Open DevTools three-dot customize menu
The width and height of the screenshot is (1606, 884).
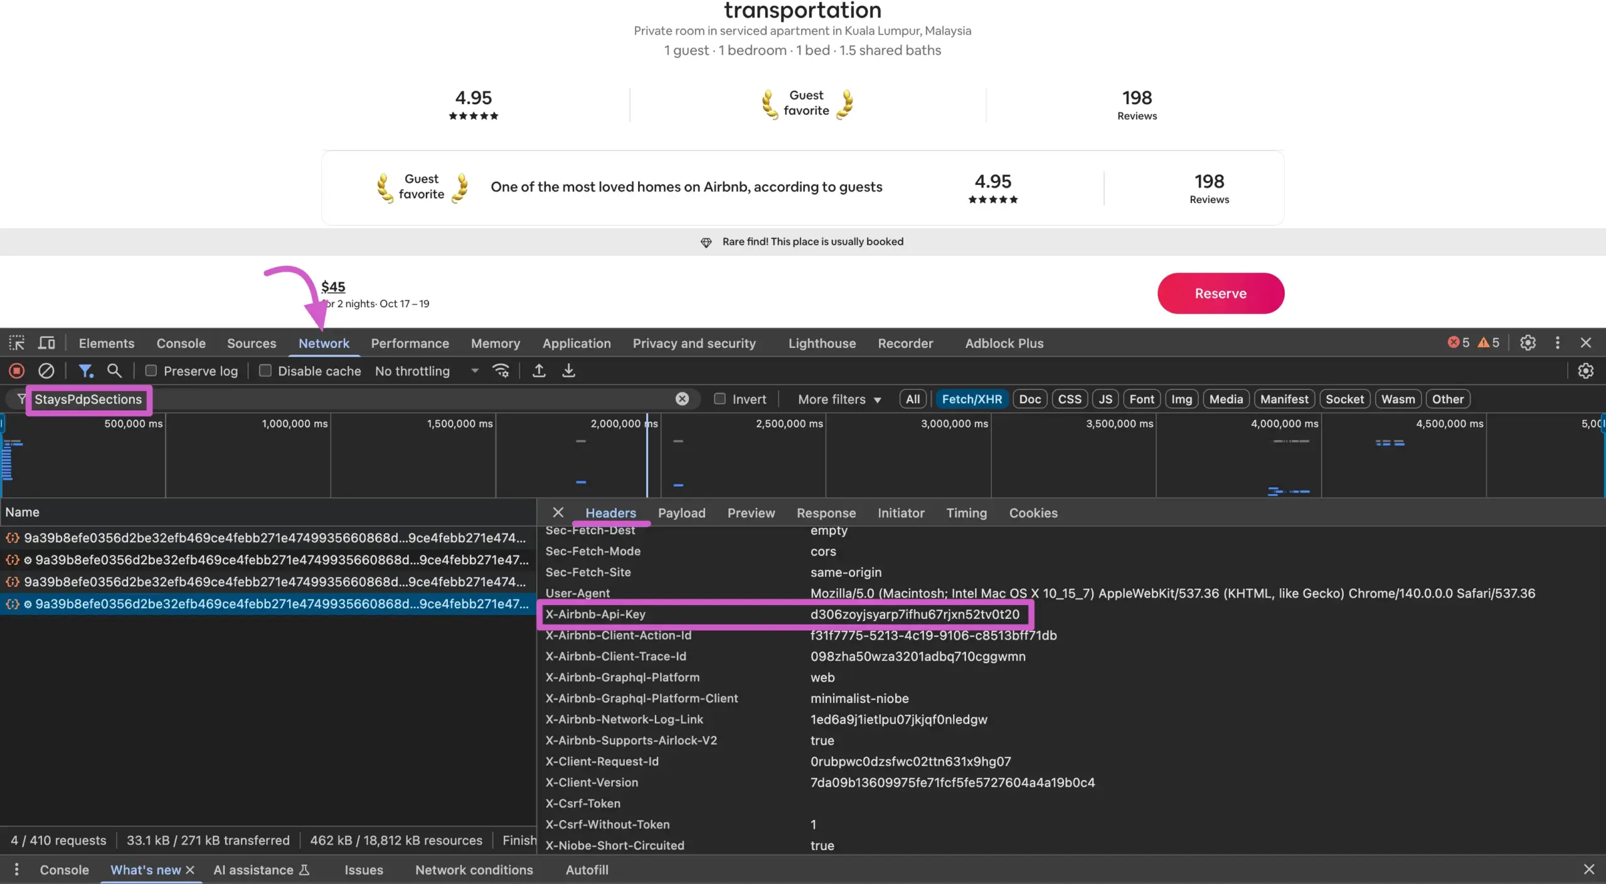tap(1558, 343)
